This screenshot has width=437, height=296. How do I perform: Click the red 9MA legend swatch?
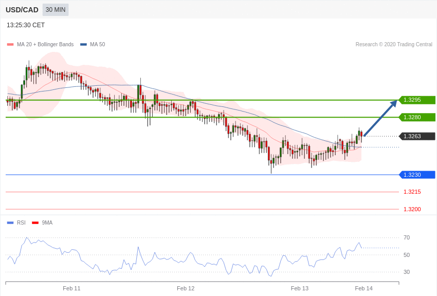click(35, 223)
